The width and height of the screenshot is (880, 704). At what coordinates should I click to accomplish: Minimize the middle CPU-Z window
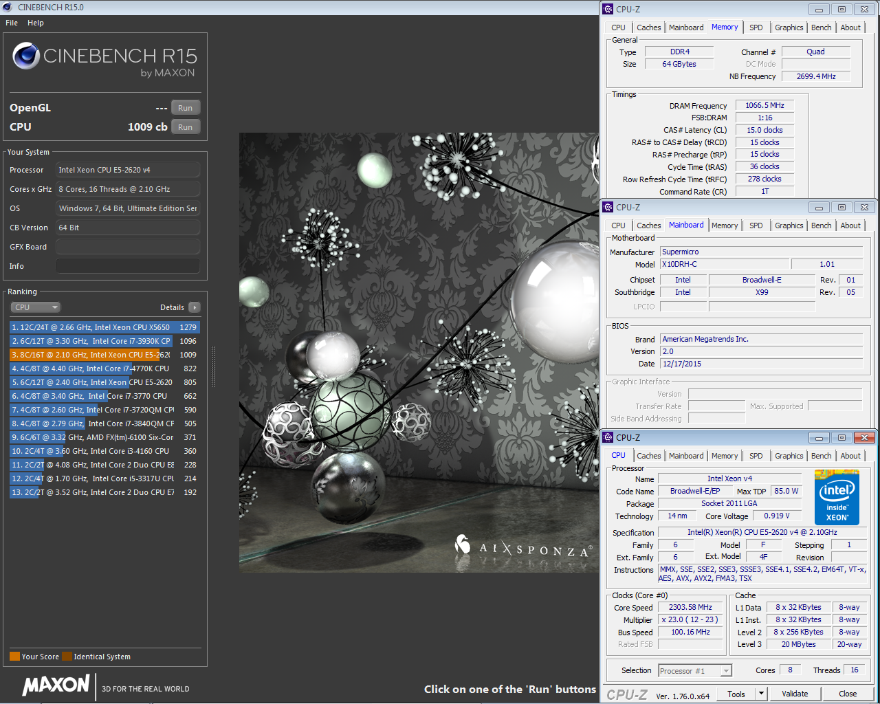pos(819,207)
